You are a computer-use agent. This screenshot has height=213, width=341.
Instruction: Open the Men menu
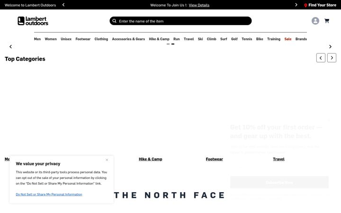[37, 39]
